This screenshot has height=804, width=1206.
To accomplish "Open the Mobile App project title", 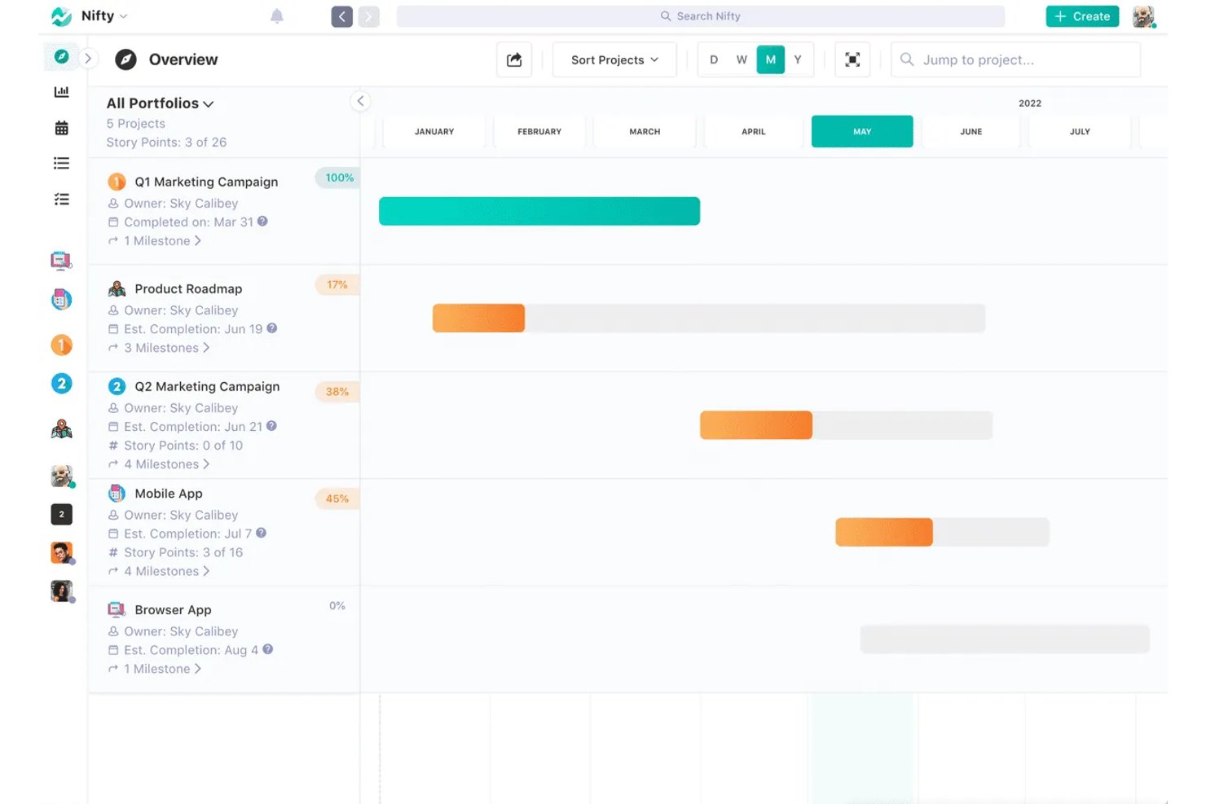I will click(x=169, y=494).
